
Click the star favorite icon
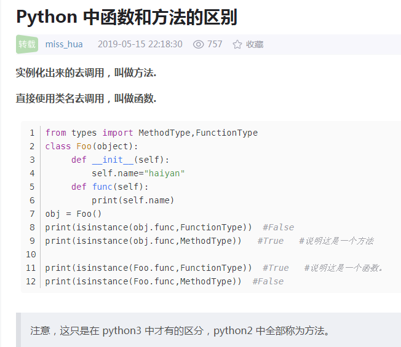click(237, 44)
